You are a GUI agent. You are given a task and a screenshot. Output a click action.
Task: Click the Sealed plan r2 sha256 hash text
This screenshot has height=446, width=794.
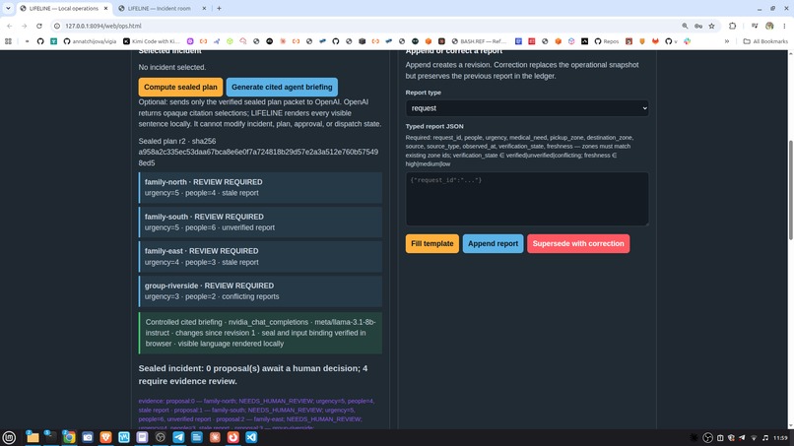(258, 152)
